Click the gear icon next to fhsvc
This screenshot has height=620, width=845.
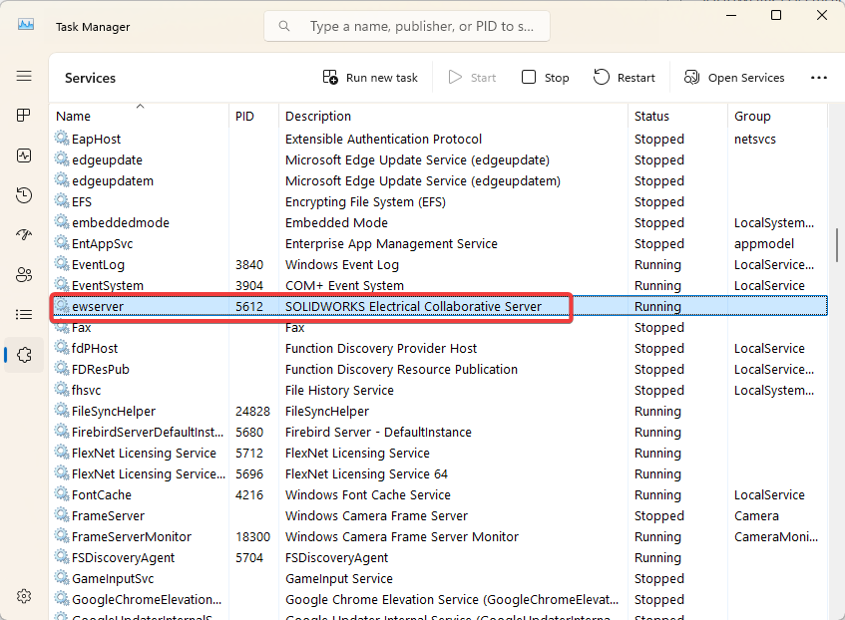(62, 390)
